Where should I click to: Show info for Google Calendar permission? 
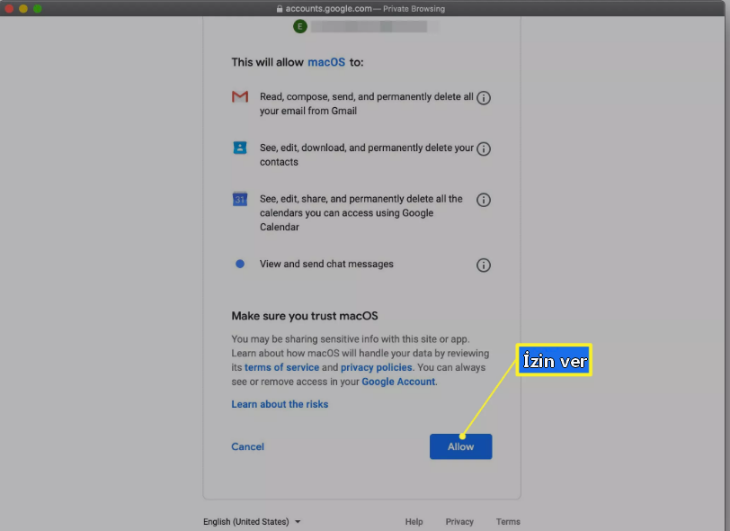[x=484, y=200]
